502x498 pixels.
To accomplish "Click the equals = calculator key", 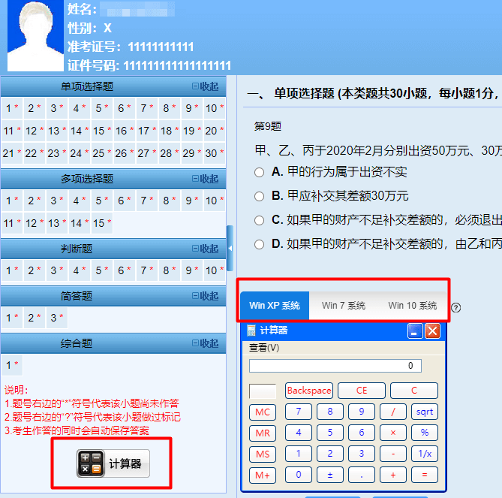I will (425, 475).
